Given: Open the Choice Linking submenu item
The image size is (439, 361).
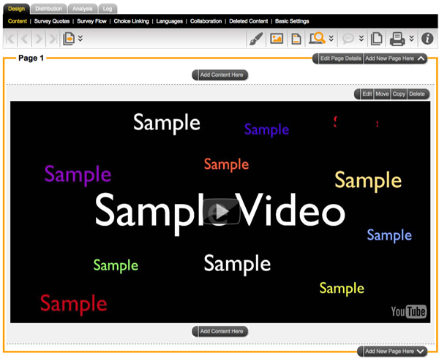Looking at the screenshot, I should (131, 21).
